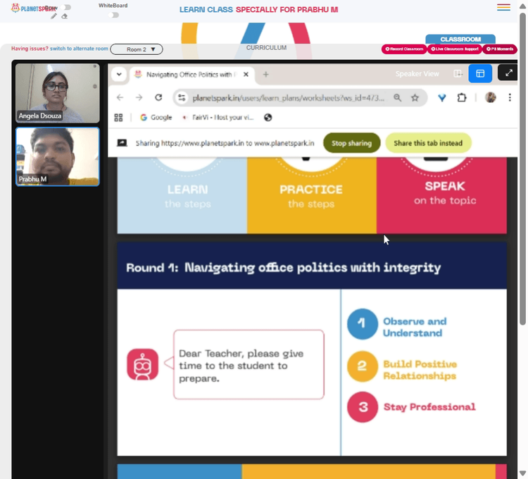Open the site info icon in address bar
This screenshot has width=528, height=479.
(182, 98)
